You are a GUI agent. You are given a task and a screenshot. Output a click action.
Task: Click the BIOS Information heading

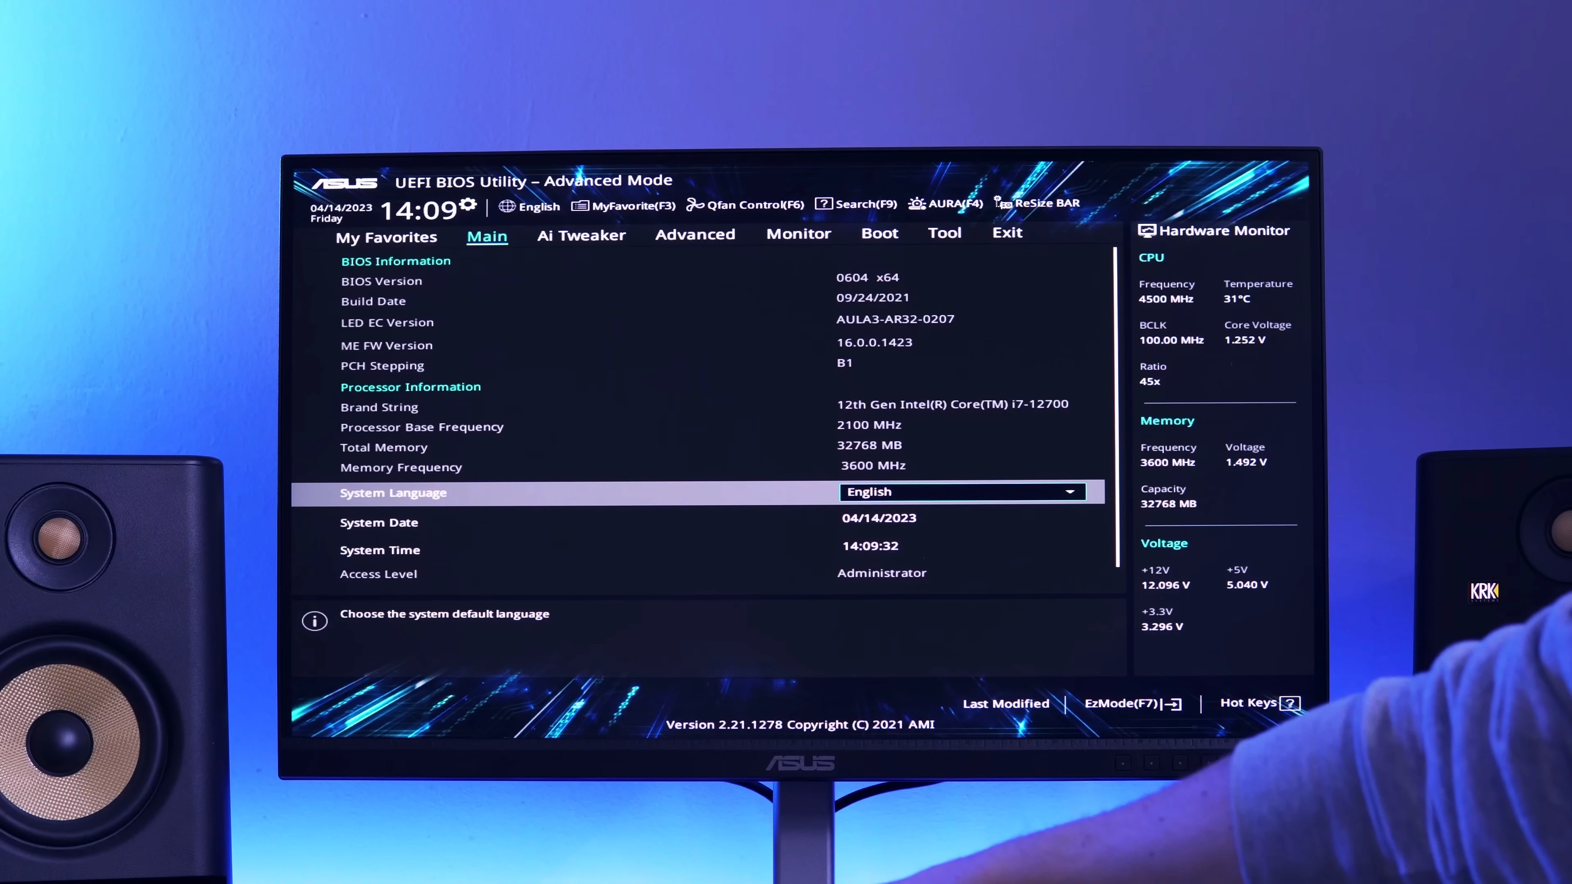click(396, 261)
